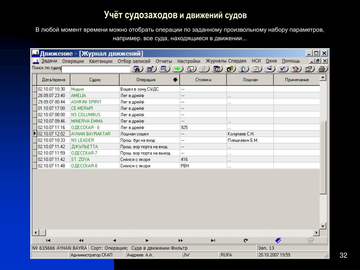Click the printer toolbar icon

[322, 69]
